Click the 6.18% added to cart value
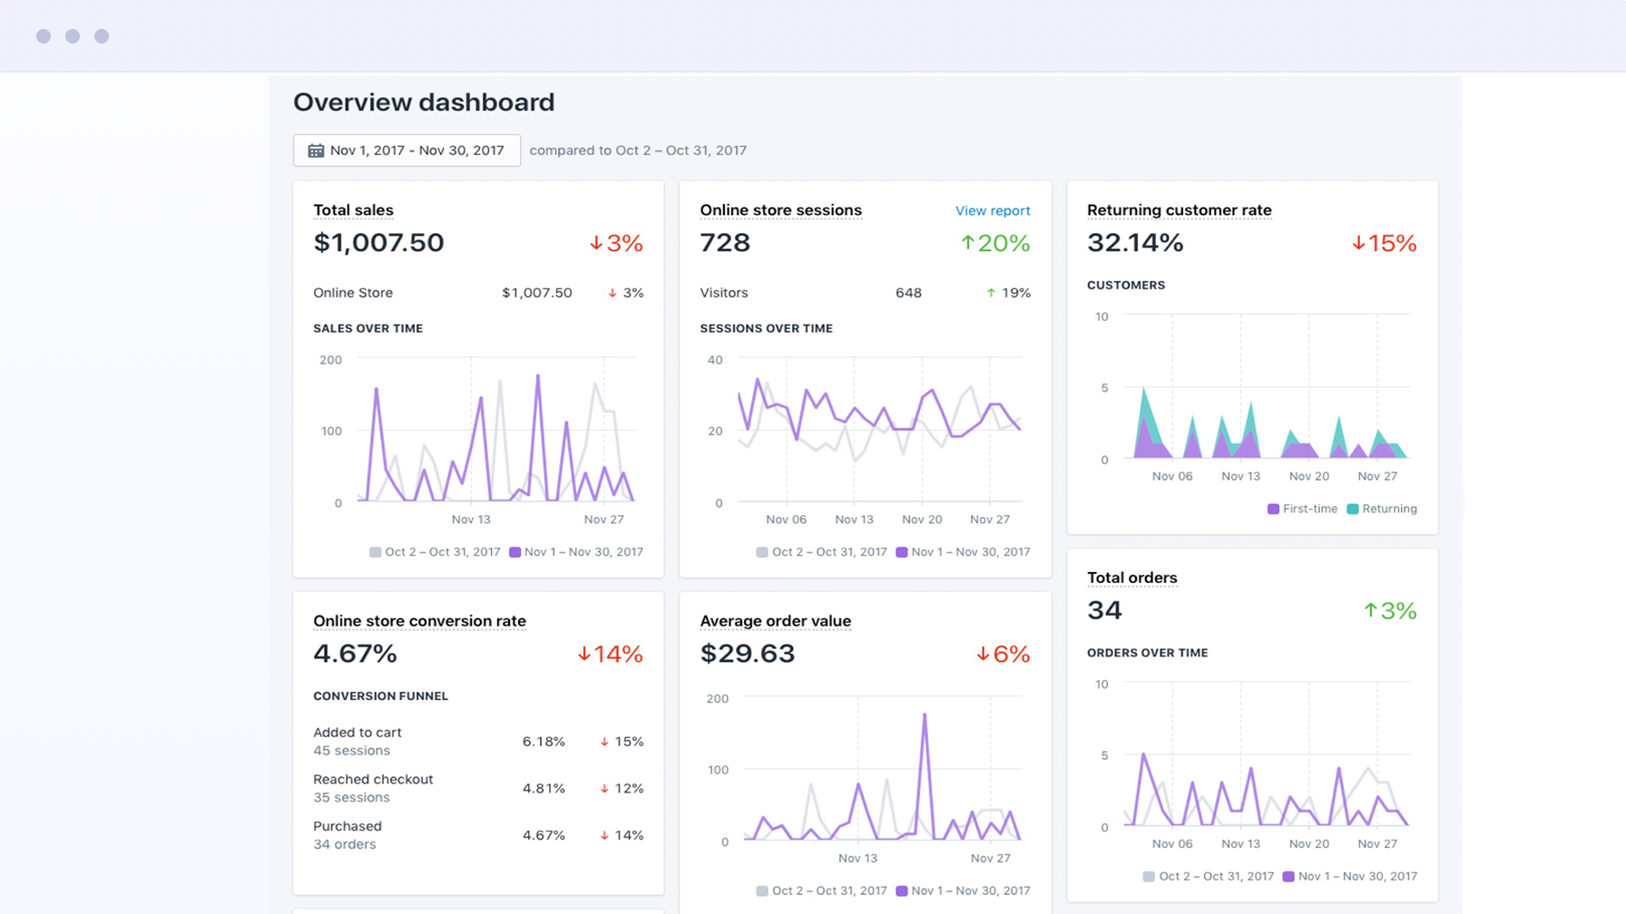The height and width of the screenshot is (914, 1626). pos(544,742)
